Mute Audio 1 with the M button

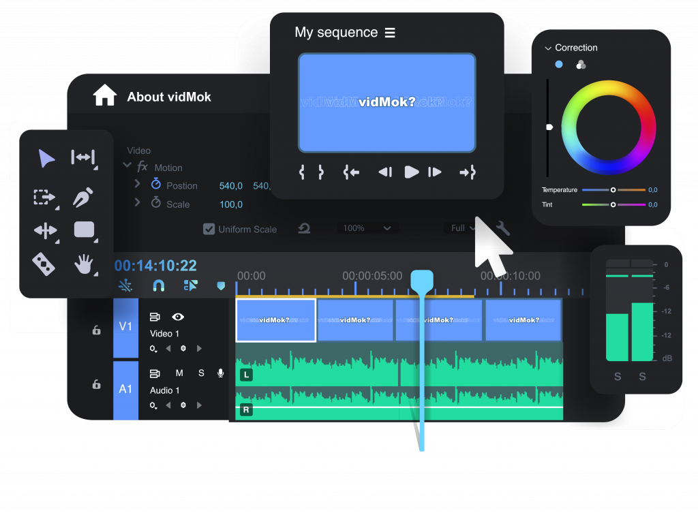click(x=179, y=373)
